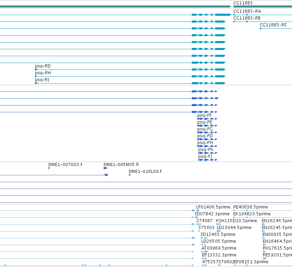Click the psq-PK protein label

pyautogui.click(x=206, y=150)
